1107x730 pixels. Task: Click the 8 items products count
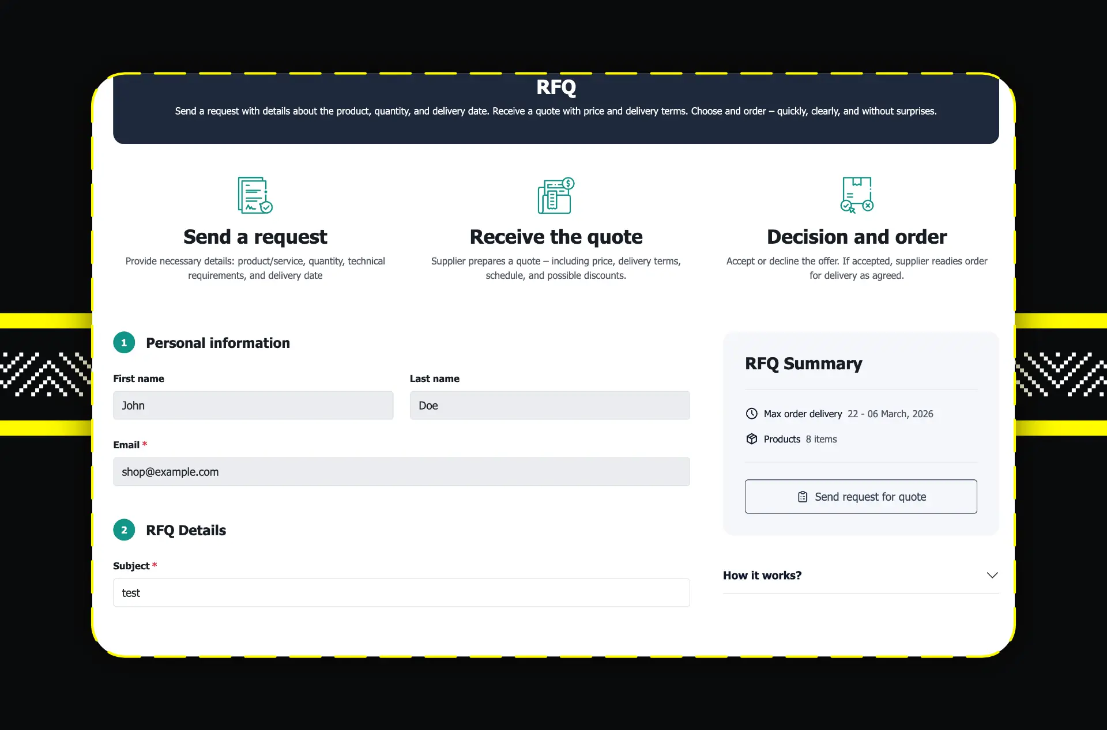tap(821, 439)
